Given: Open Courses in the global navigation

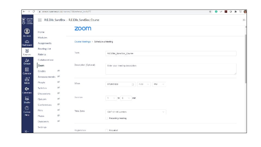Looking at the screenshot, I should click(27, 52).
